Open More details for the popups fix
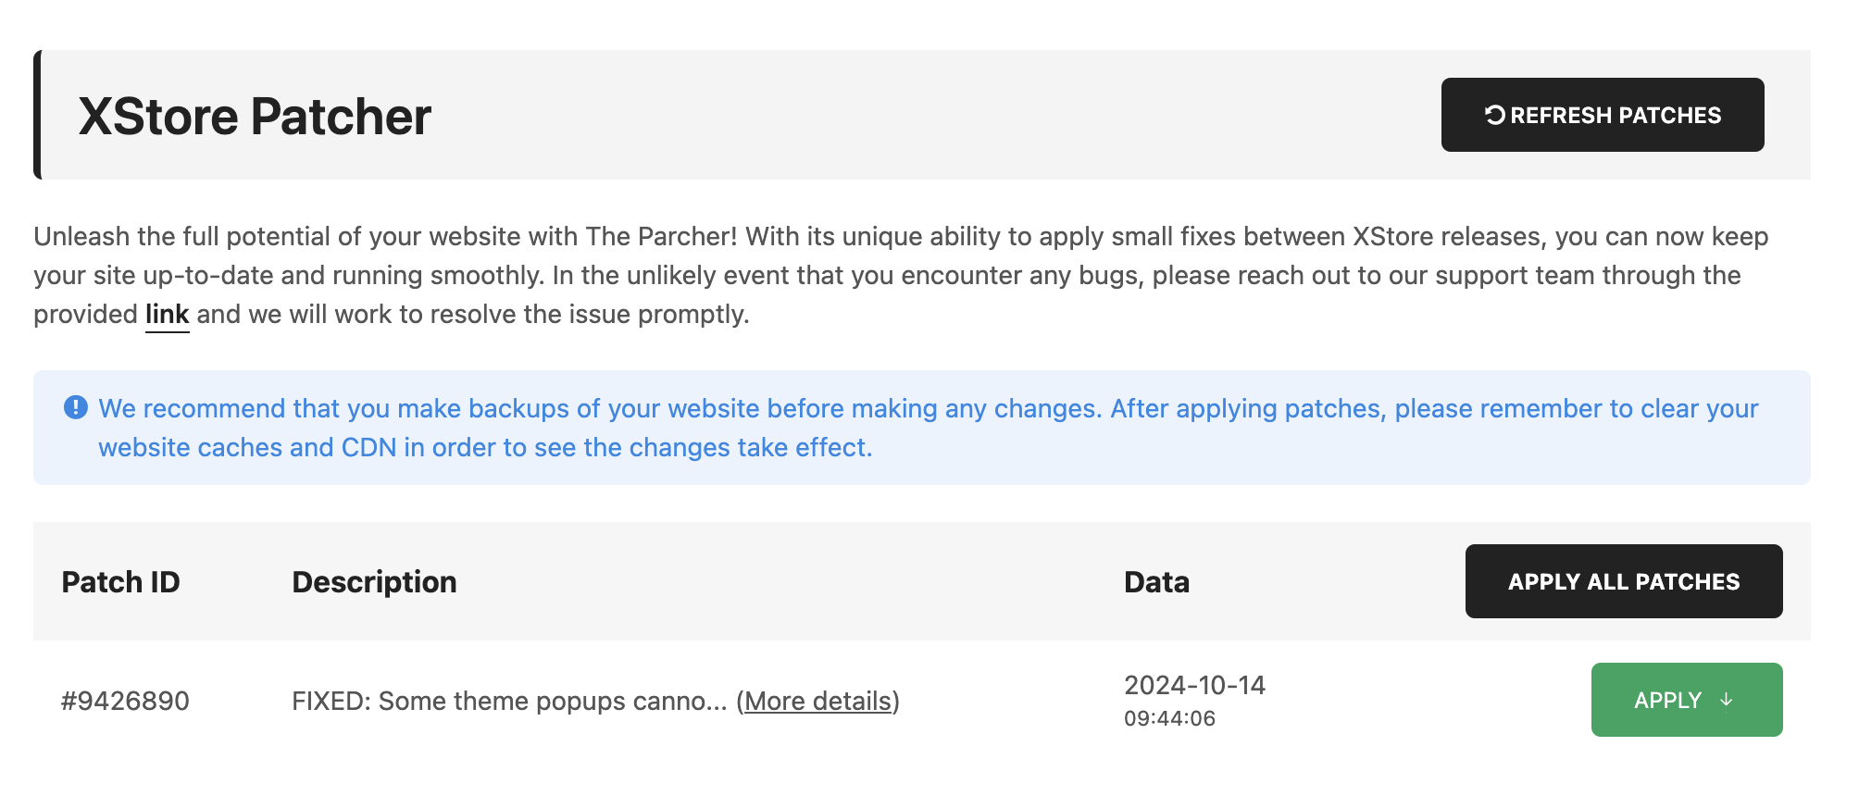 pos(817,701)
